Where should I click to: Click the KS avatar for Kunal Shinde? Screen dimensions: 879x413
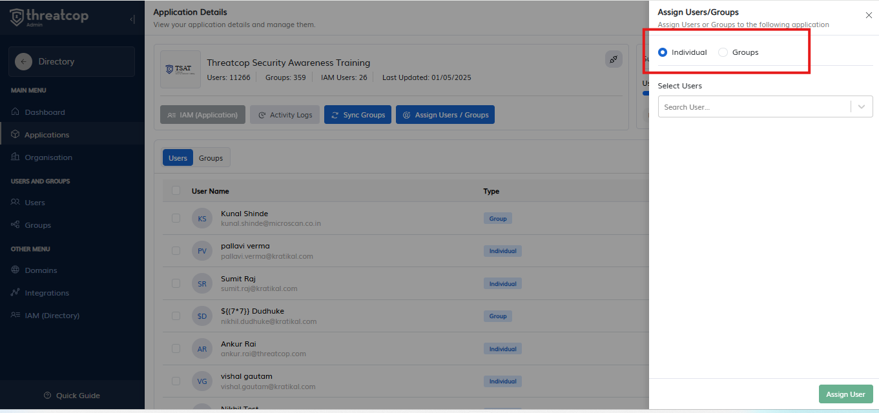[x=202, y=219]
